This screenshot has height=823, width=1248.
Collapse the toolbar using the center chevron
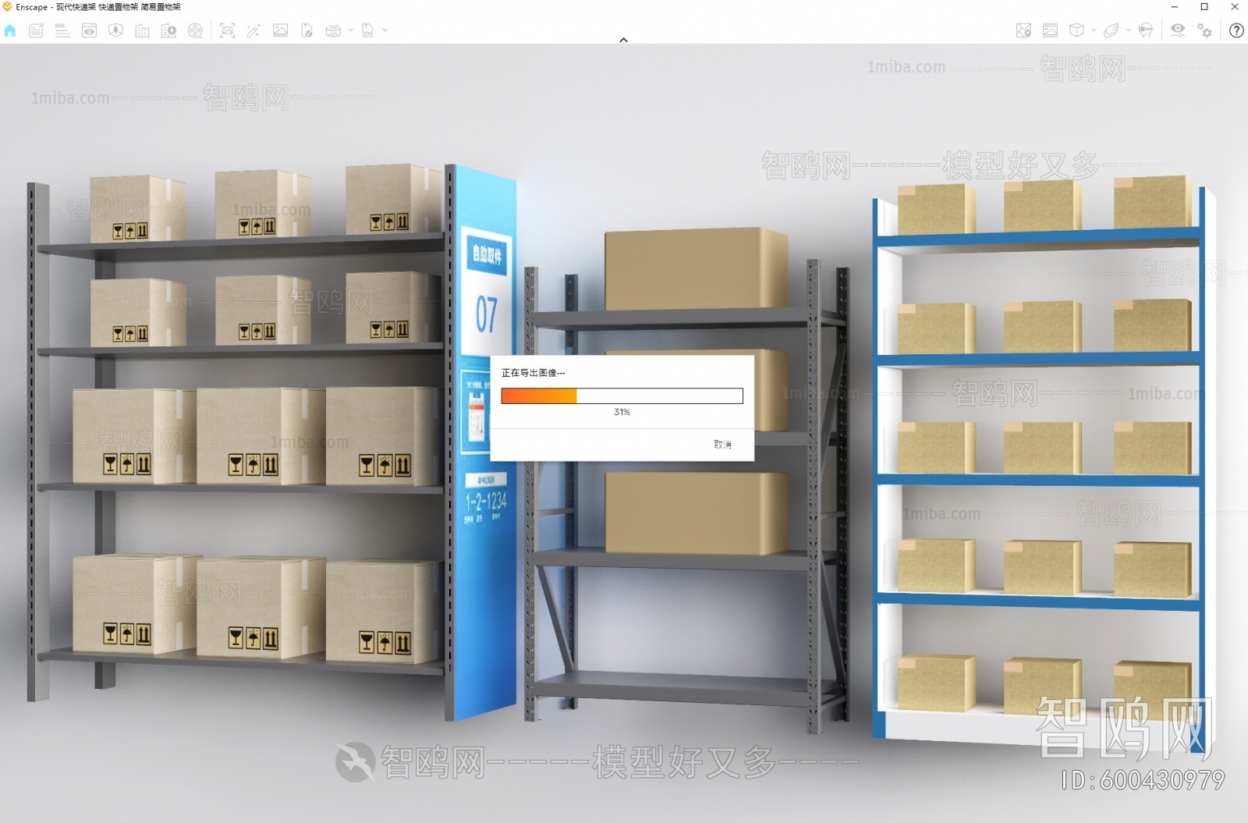(x=622, y=39)
